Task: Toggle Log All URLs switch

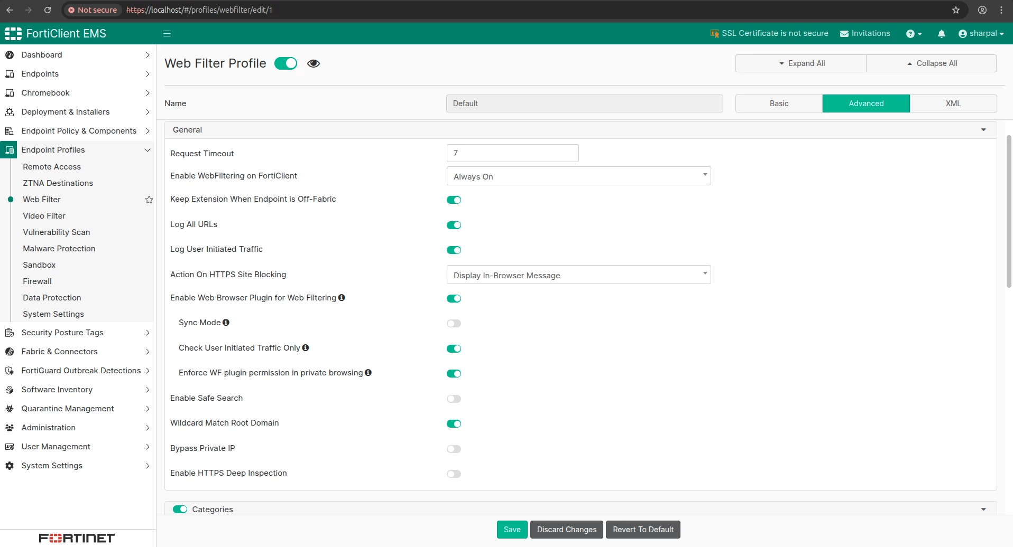Action: point(454,225)
